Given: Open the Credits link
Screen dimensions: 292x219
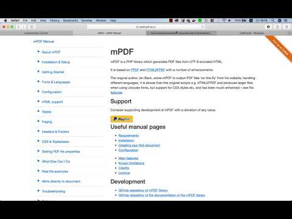Looking at the screenshot, I should pyautogui.click(x=123, y=168).
